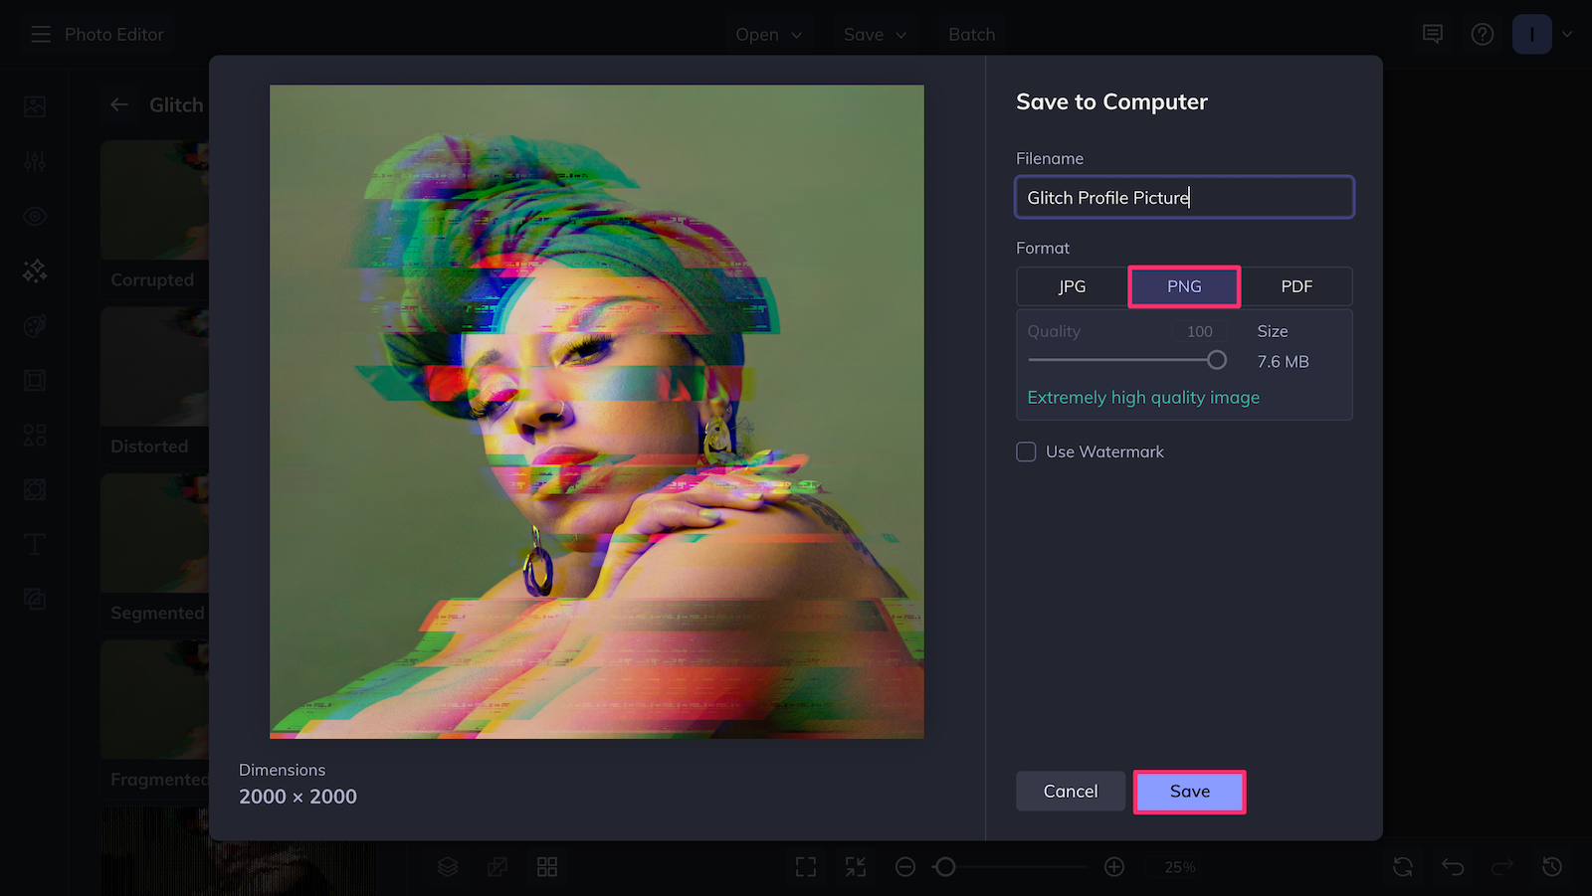Viewport: 1592px width, 896px height.
Task: Open the Help question mark icon
Action: pos(1482,33)
